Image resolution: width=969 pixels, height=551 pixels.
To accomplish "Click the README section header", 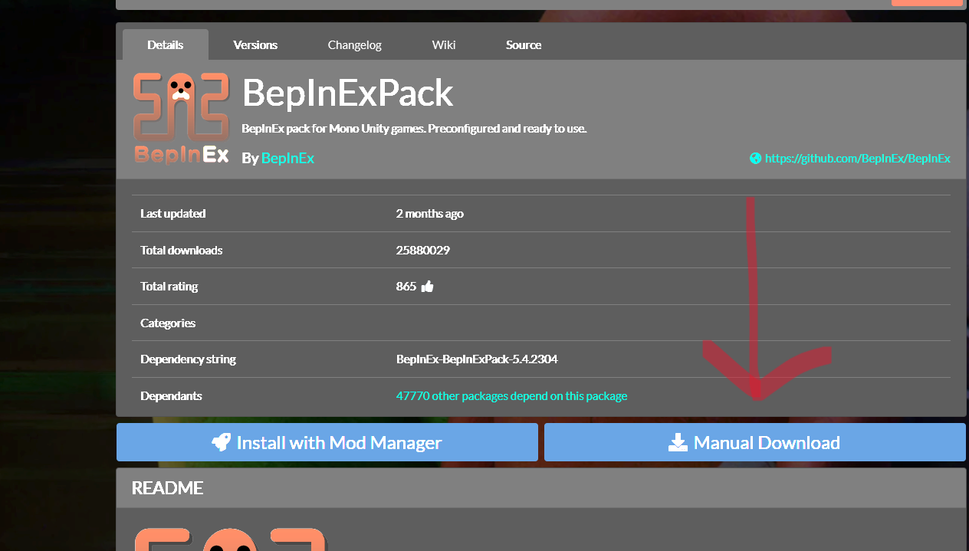I will (167, 488).
